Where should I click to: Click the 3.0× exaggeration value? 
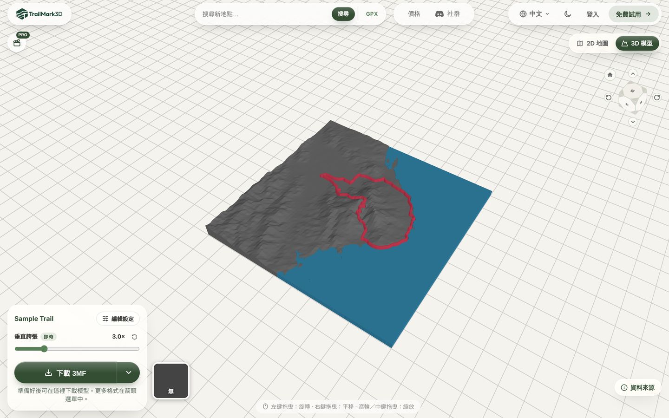pos(118,337)
